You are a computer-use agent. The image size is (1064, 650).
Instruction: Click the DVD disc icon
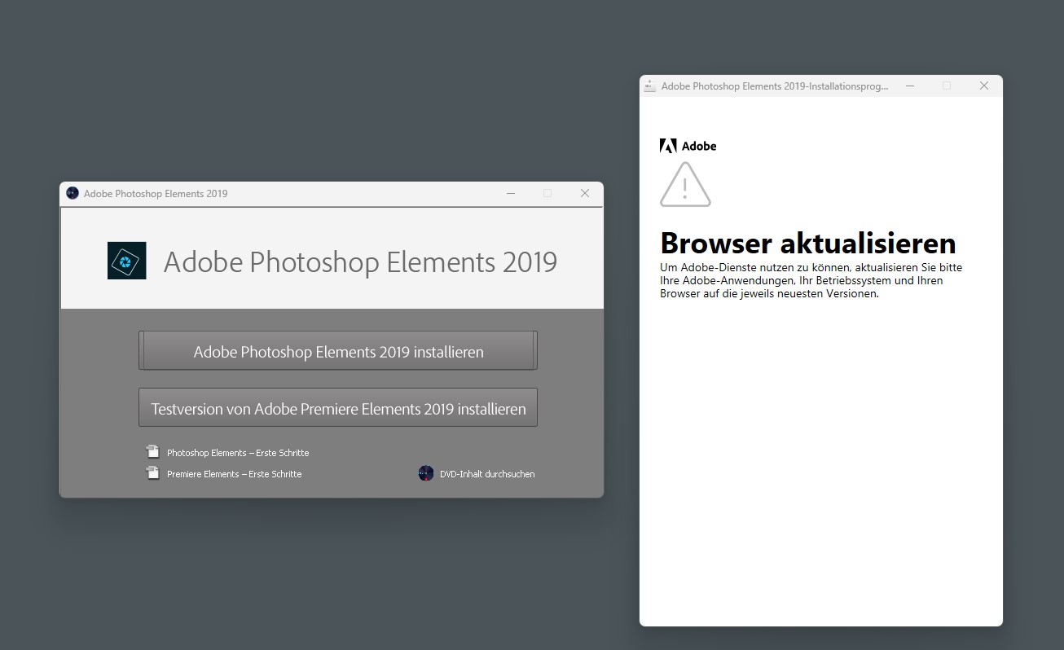(x=425, y=472)
